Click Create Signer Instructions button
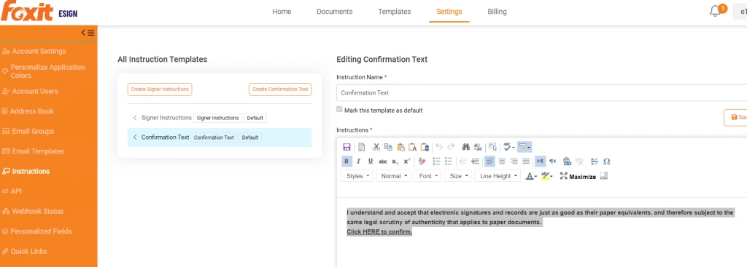The image size is (747, 267). (160, 89)
